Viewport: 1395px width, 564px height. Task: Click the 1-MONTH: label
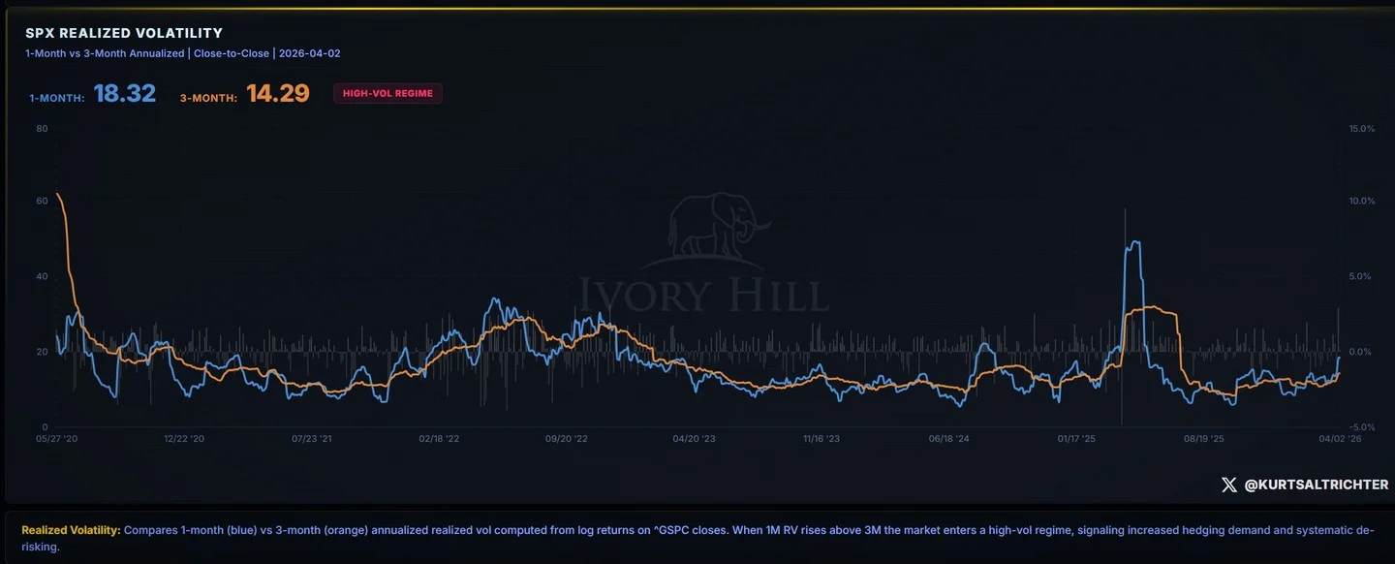pos(56,97)
